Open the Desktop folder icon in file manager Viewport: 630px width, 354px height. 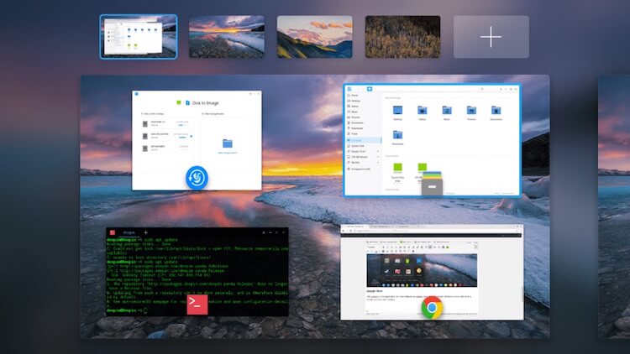(398, 111)
